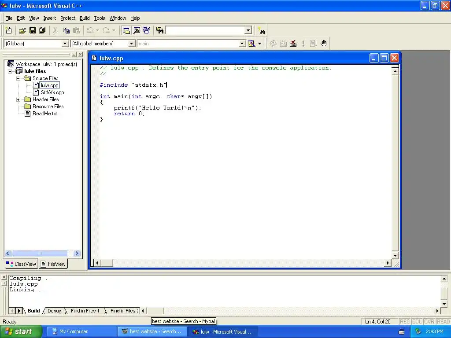Open the Project menu
The width and height of the screenshot is (451, 338).
(x=68, y=18)
